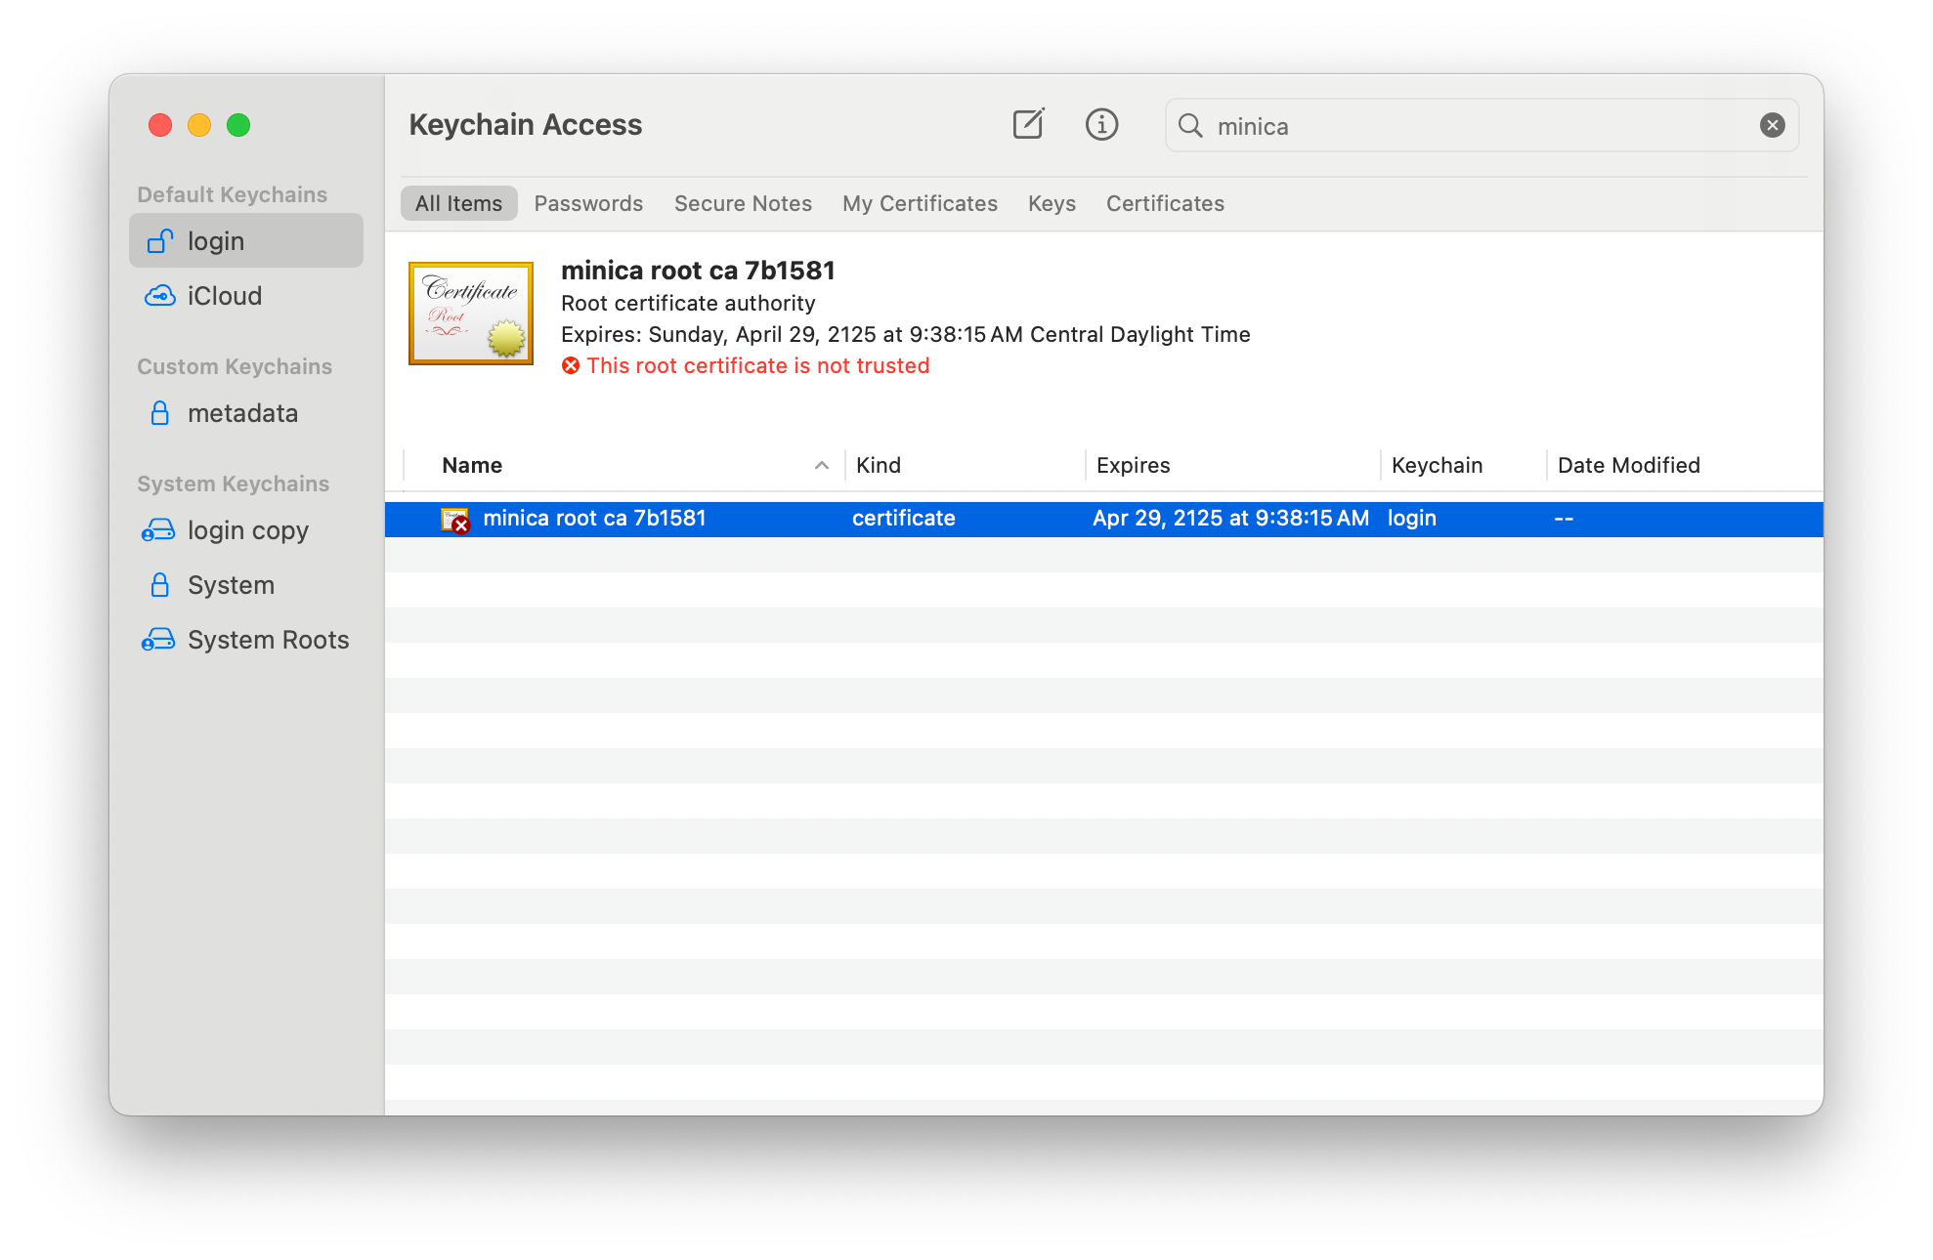Click the large Root certificate thumbnail
The height and width of the screenshot is (1260, 1933).
coord(471,314)
